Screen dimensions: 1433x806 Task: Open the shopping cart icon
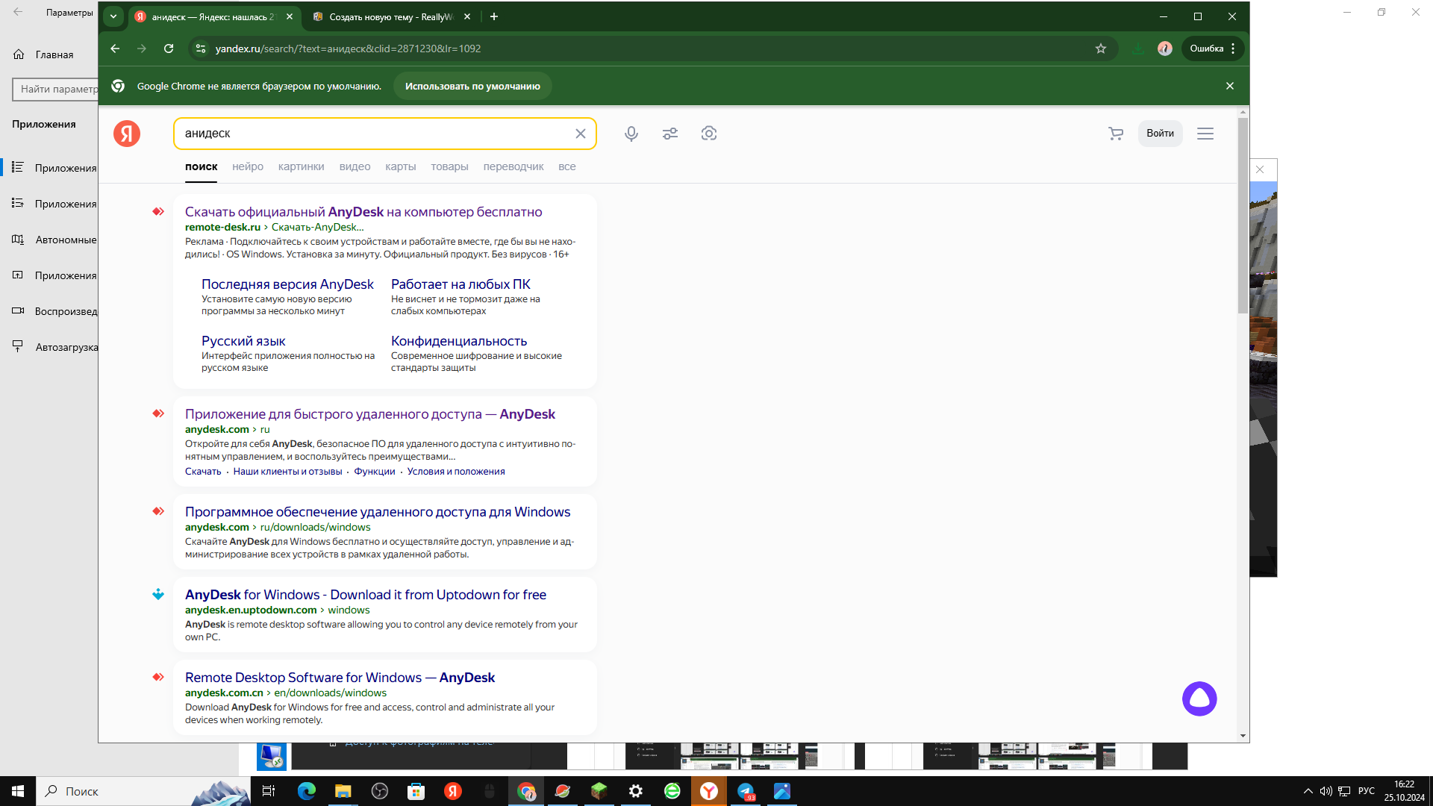(x=1116, y=134)
